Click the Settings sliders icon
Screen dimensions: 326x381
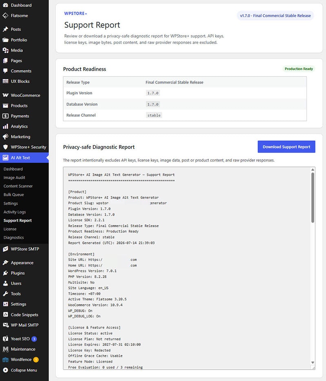point(5,304)
